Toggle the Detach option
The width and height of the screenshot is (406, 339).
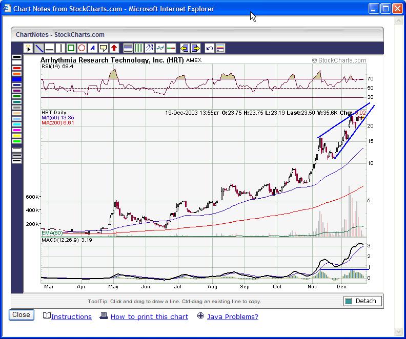click(362, 301)
